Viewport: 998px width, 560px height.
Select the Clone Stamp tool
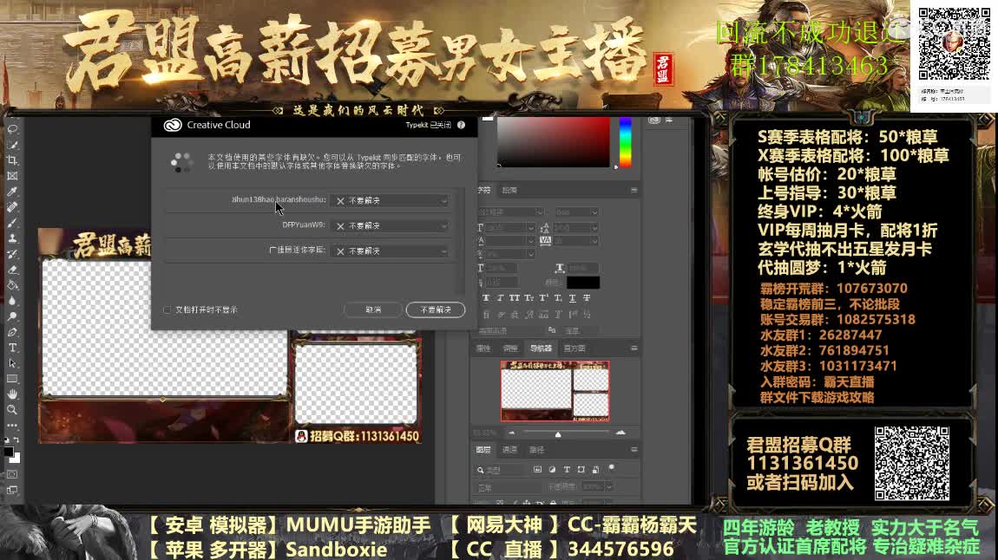[13, 238]
